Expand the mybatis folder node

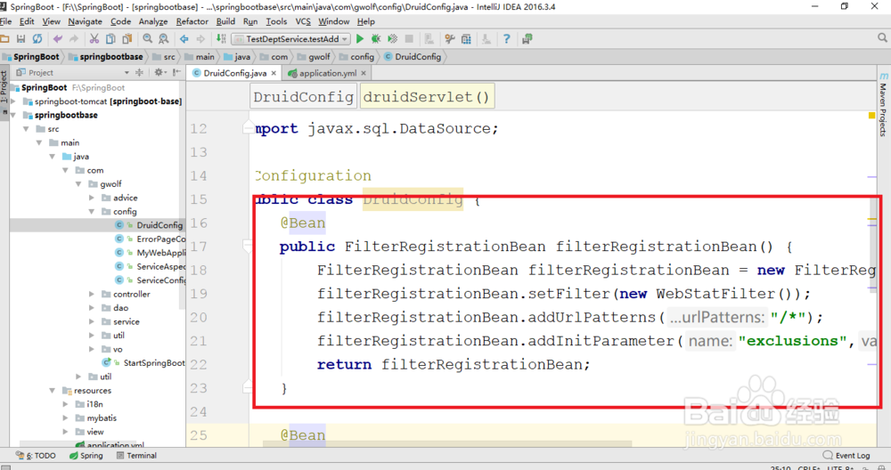pos(66,417)
